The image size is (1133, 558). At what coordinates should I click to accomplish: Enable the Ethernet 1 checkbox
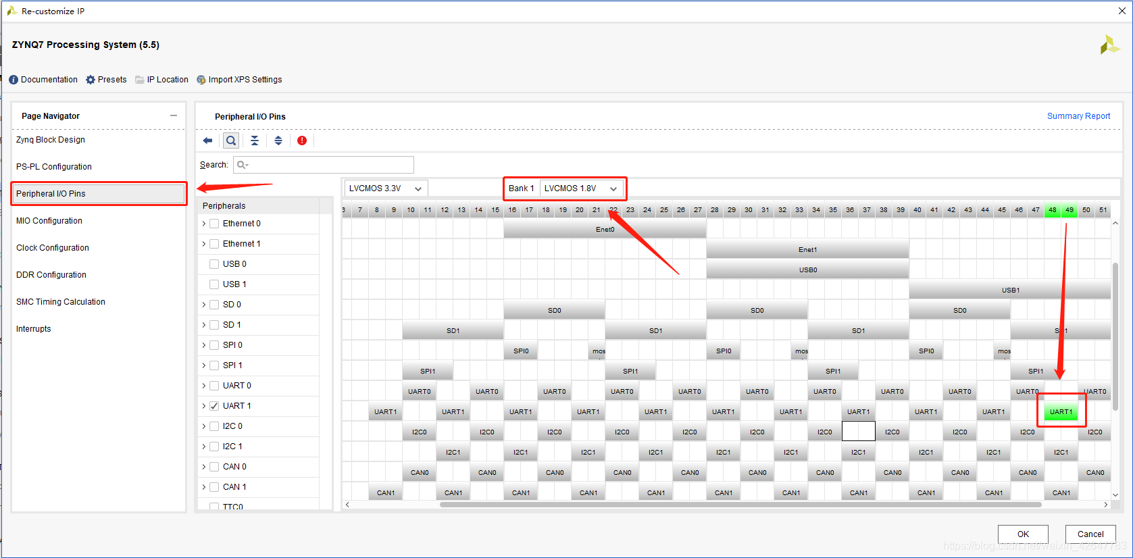coord(214,244)
